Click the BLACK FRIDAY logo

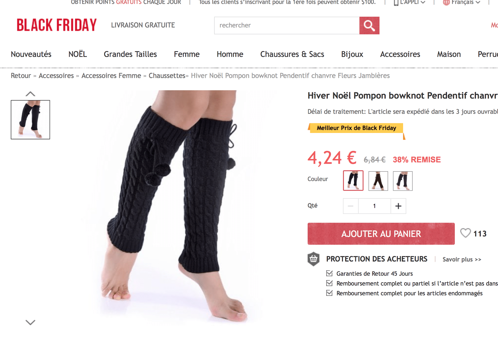[57, 25]
